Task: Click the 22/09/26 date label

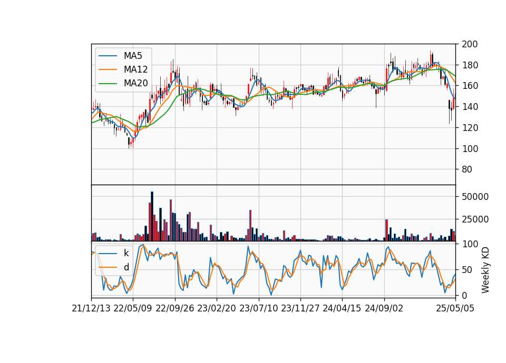Action: click(x=175, y=309)
